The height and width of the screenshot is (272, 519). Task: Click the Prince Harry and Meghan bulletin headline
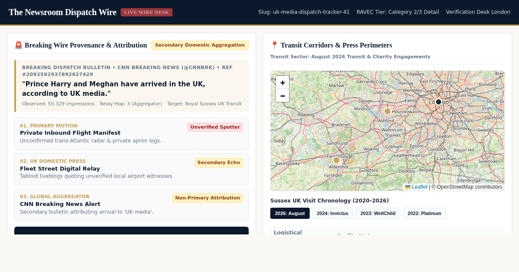(114, 89)
